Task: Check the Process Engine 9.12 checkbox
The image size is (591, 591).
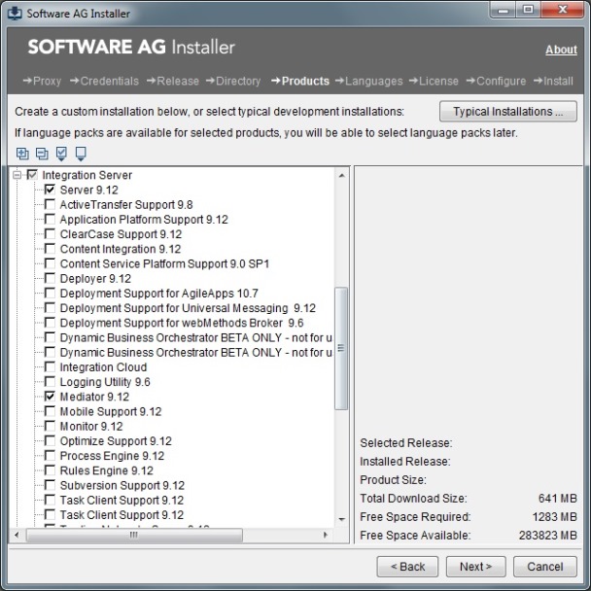Action: pyautogui.click(x=50, y=455)
